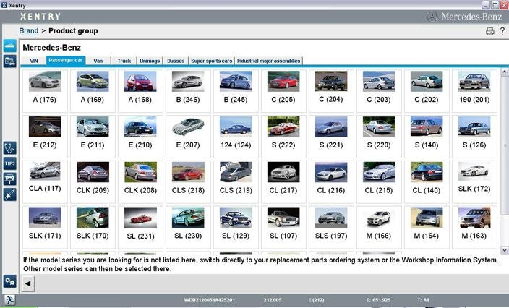Screen dimensions: 509x308
Task: Choose the C (204) model tile
Action: click(331, 91)
